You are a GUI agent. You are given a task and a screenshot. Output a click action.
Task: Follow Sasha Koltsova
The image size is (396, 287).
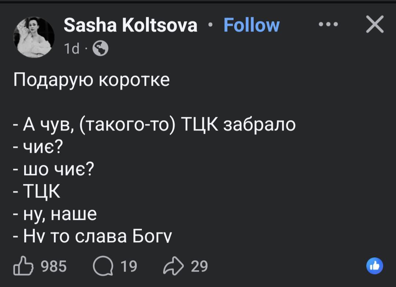pyautogui.click(x=251, y=26)
